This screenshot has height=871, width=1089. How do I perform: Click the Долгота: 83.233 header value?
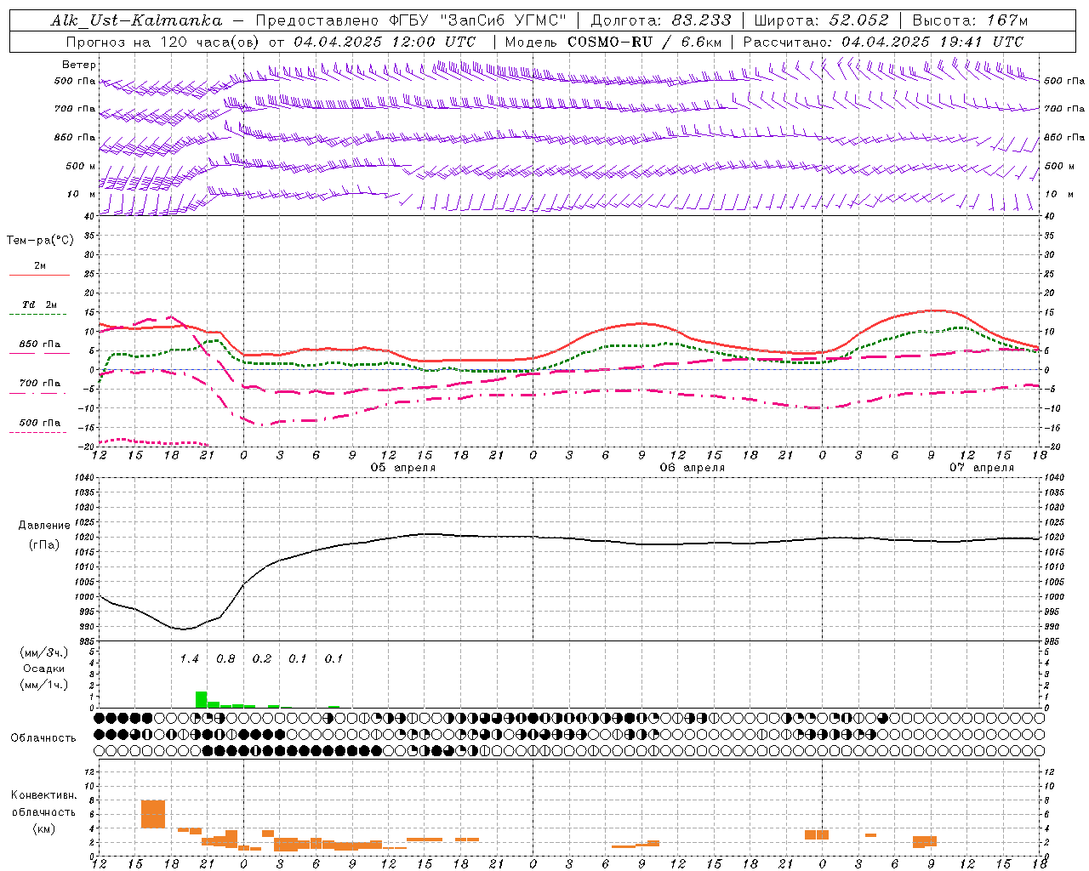660,20
